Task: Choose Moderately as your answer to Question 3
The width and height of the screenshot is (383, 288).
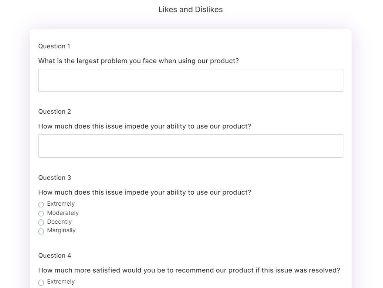Action: (41, 213)
